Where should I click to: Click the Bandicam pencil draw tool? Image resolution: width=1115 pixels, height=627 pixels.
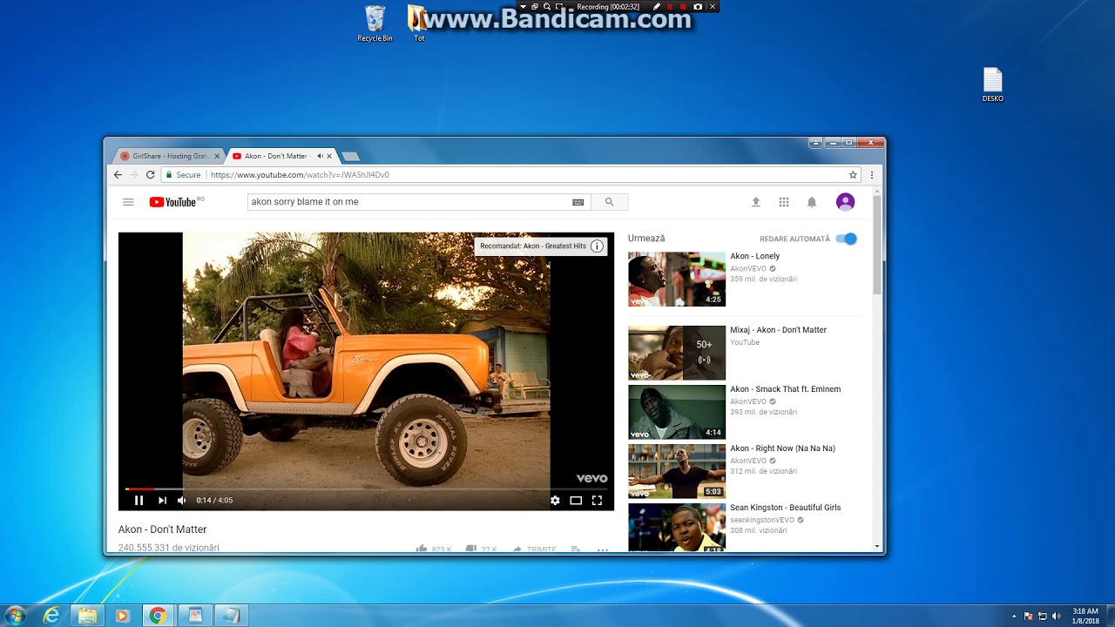(656, 7)
